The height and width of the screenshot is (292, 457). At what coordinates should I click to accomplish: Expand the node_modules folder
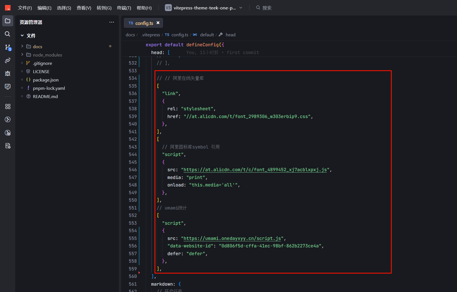[22, 55]
